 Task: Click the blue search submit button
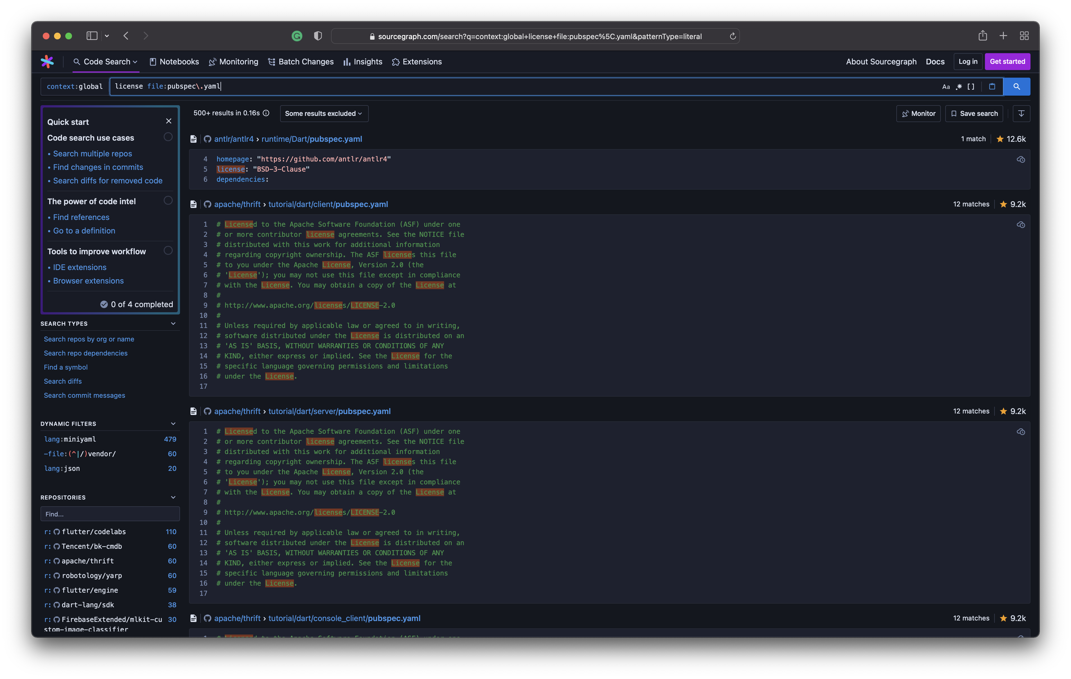click(x=1016, y=87)
